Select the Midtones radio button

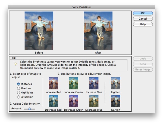(x=18, y=84)
